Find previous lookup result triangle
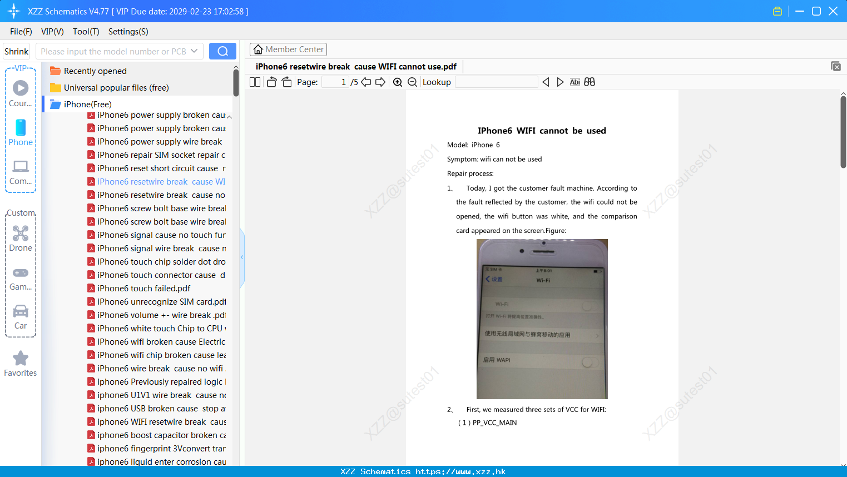 [x=546, y=82]
